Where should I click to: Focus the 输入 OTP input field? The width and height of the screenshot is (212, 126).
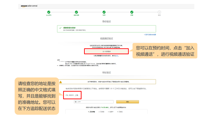click(94, 102)
